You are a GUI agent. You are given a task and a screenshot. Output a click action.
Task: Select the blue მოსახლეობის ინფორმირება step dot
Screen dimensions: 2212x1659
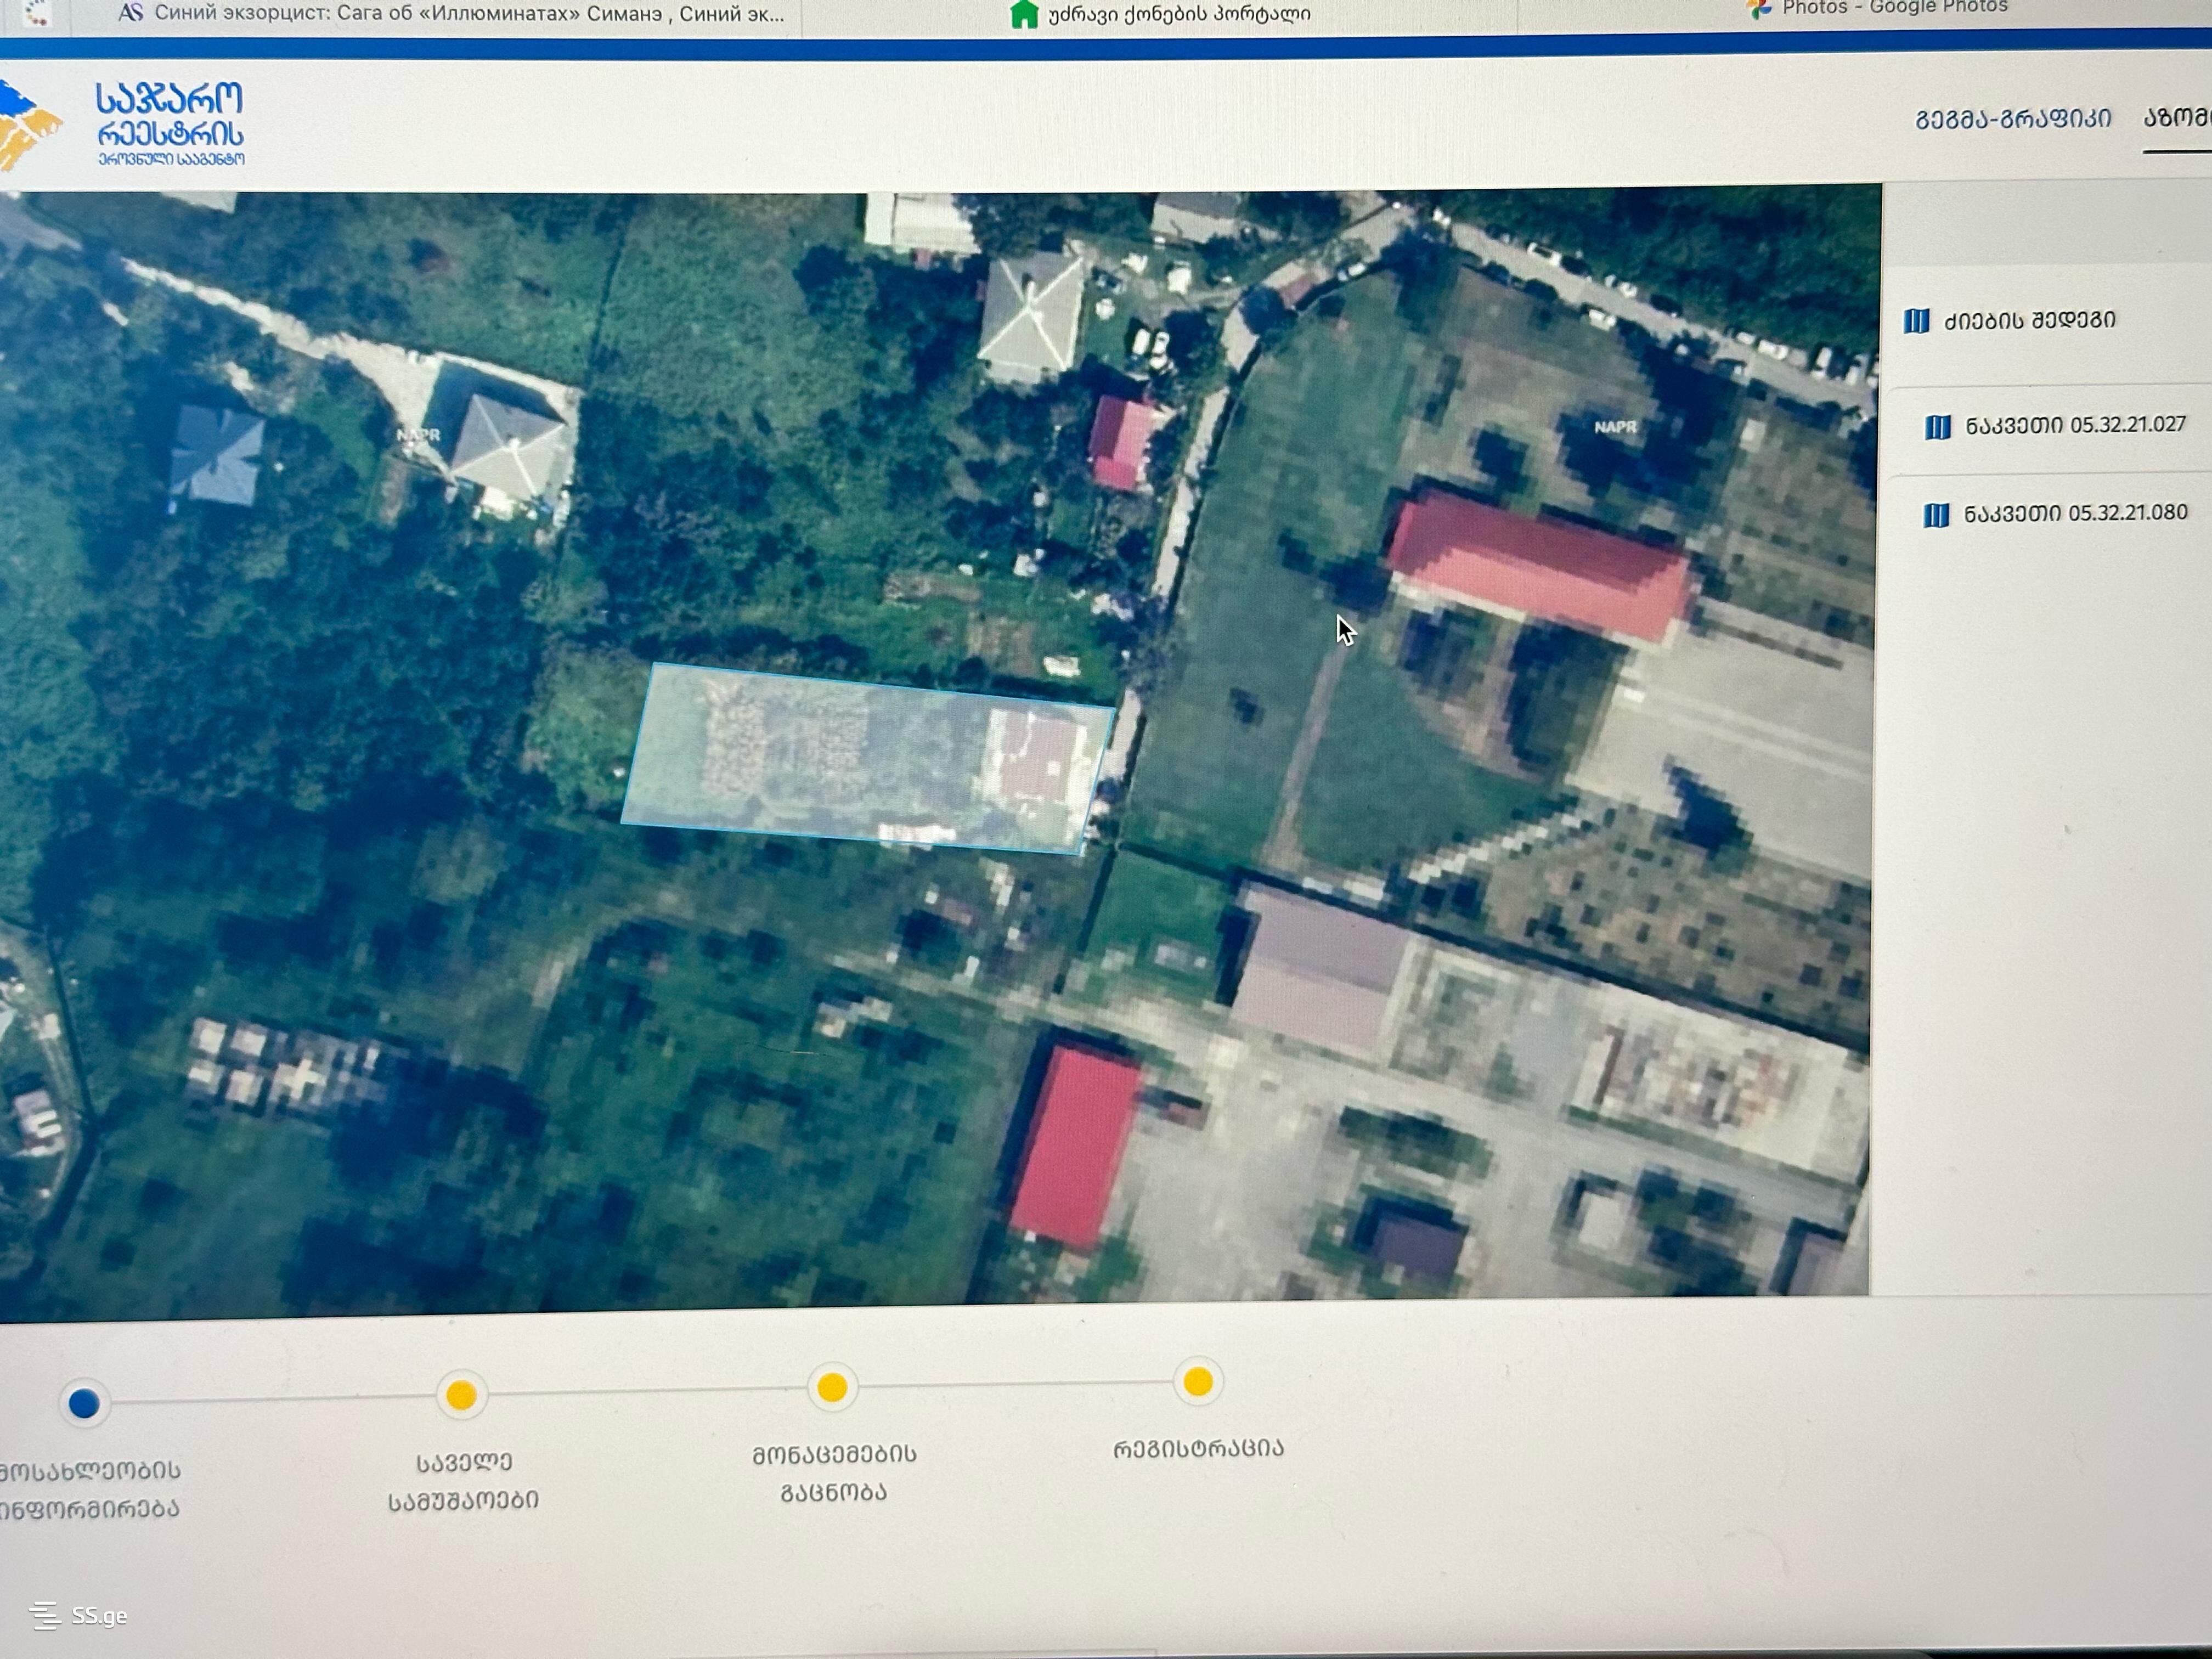84,1403
